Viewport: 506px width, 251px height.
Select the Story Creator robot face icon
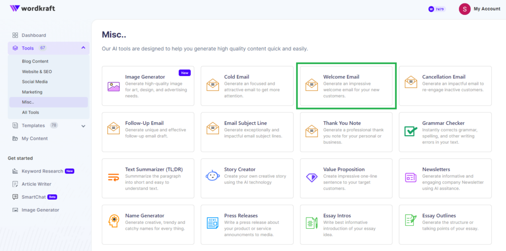coord(212,176)
